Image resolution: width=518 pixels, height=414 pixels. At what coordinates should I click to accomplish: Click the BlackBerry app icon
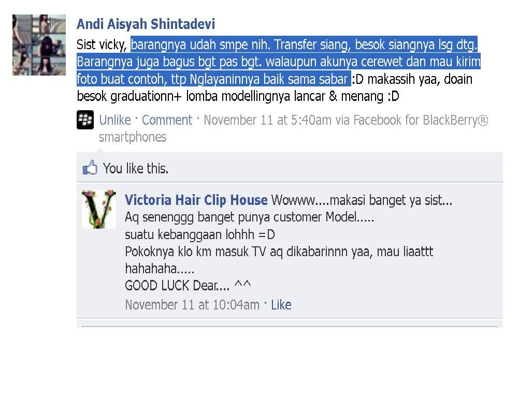pyautogui.click(x=85, y=120)
